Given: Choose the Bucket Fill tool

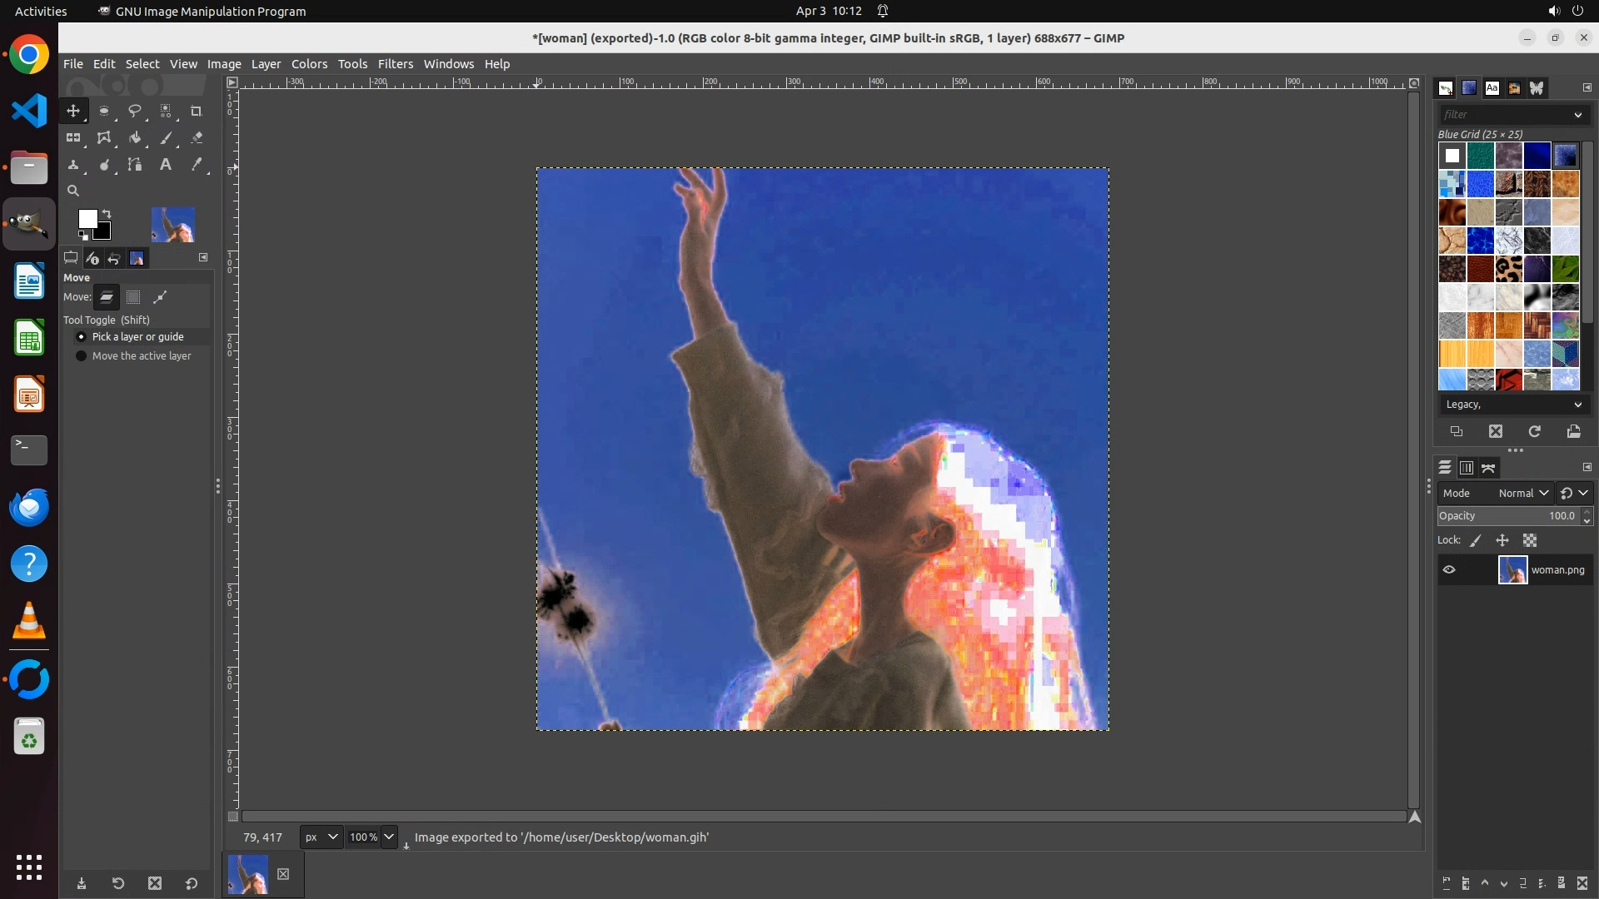Looking at the screenshot, I should coord(135,138).
